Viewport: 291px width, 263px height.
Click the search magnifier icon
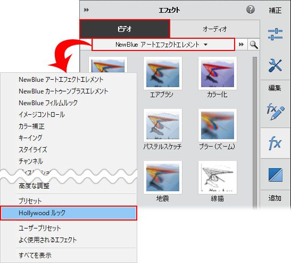(x=254, y=45)
